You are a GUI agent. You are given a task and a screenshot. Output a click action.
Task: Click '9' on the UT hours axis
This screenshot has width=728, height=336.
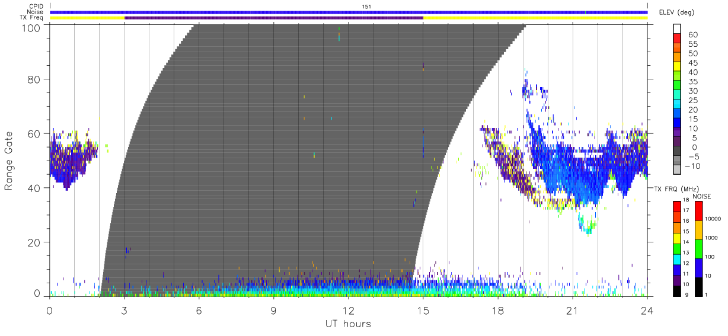coord(274,311)
